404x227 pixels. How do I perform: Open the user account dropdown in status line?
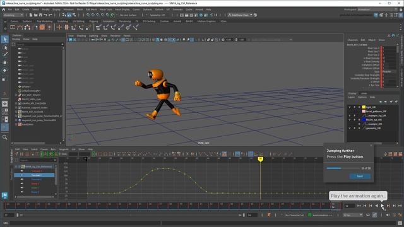[x=240, y=15]
